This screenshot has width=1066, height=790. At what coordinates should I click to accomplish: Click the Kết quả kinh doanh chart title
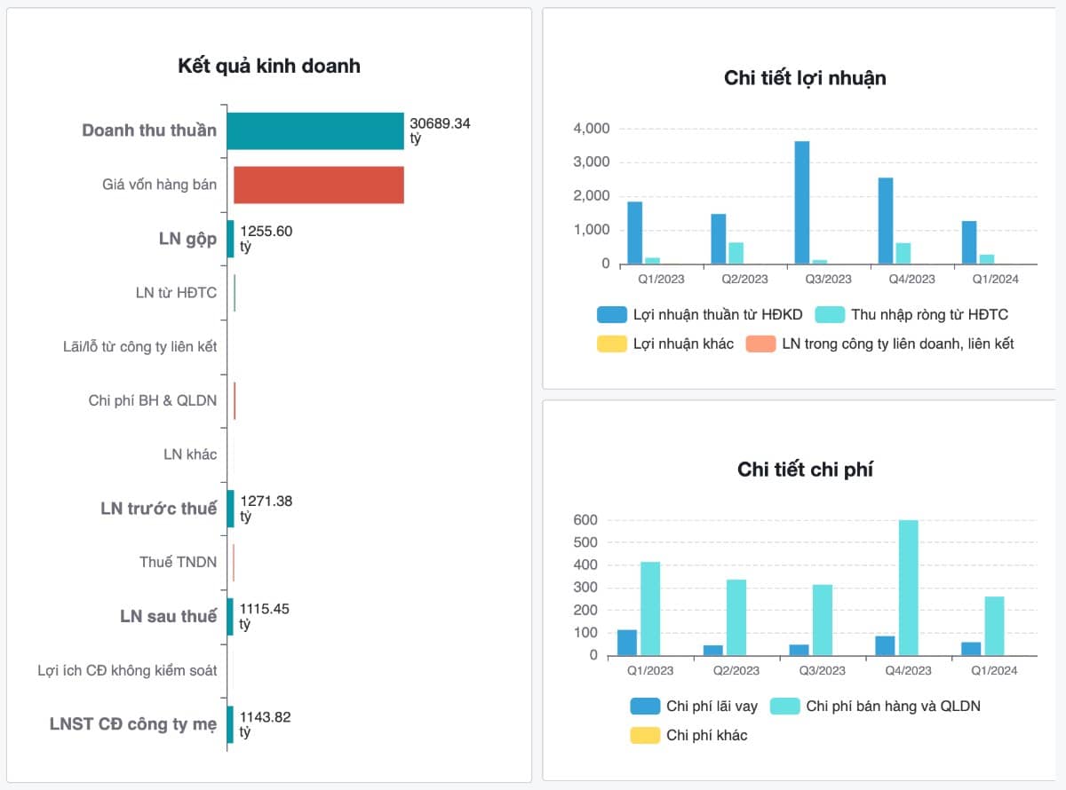(x=269, y=67)
